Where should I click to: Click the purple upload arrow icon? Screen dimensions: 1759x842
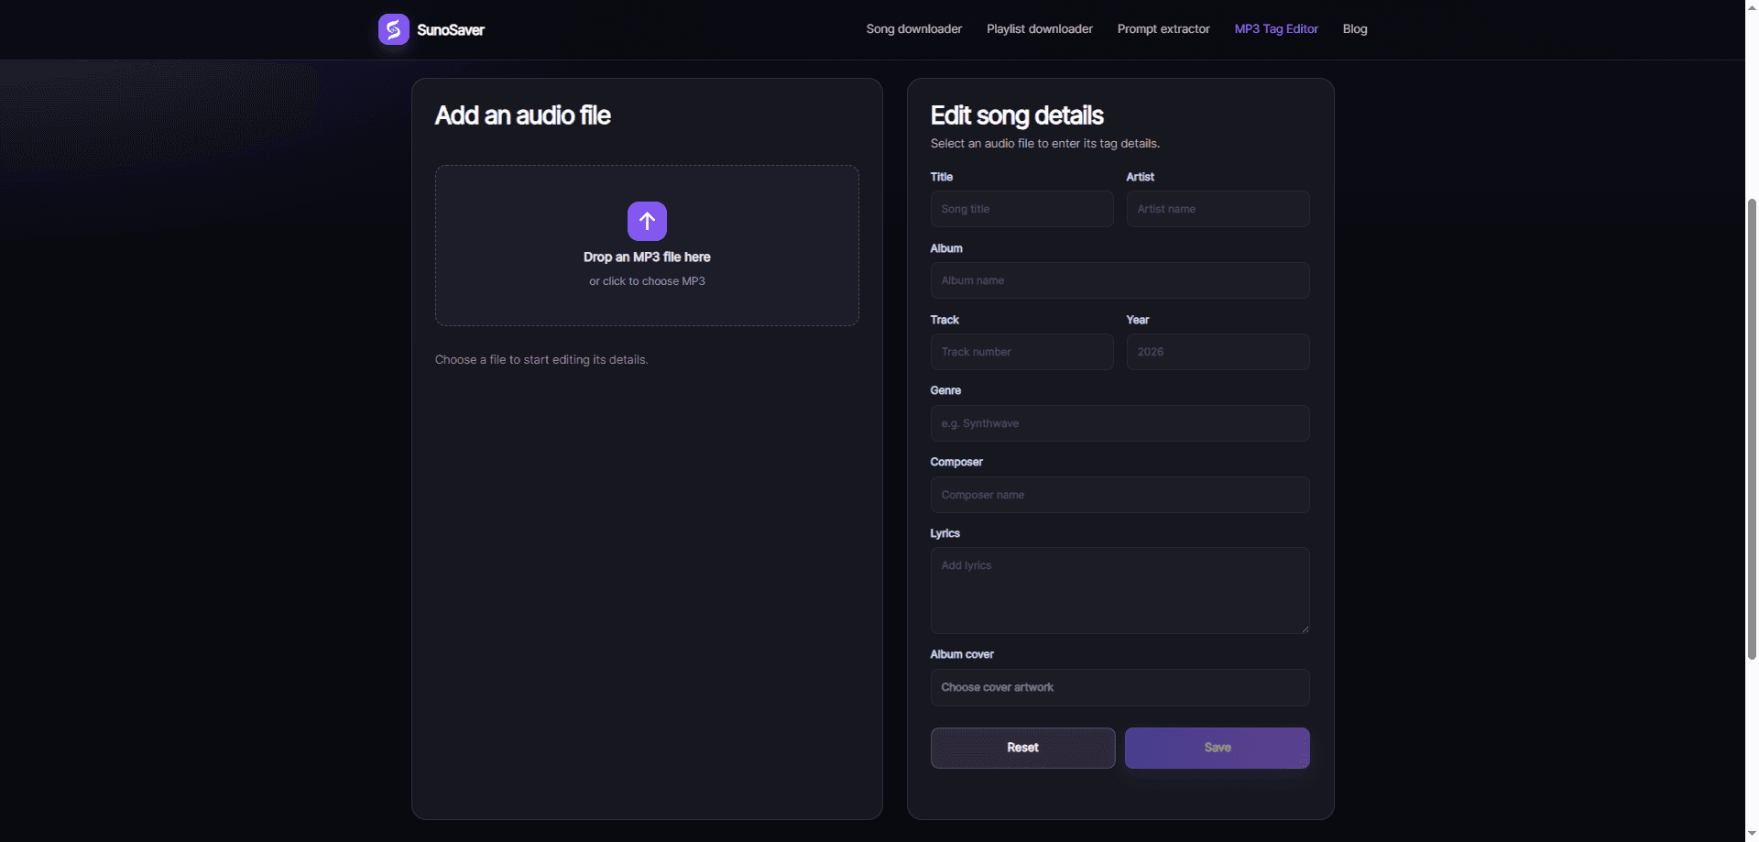click(647, 221)
